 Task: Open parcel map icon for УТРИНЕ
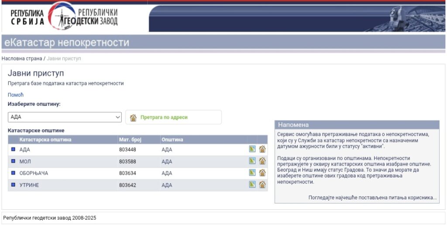[252, 184]
